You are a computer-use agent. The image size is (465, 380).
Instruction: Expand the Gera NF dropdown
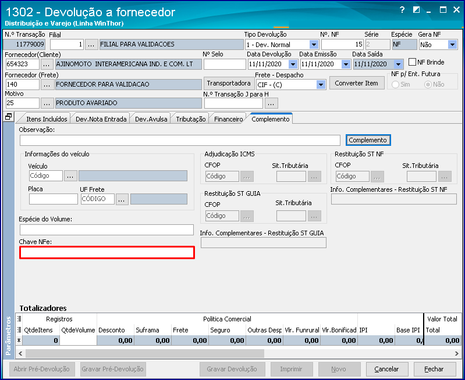(x=452, y=45)
